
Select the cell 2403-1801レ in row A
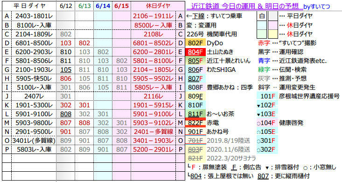(34, 16)
